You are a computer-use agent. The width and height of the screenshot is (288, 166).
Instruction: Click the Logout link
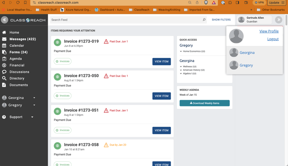[273, 39]
